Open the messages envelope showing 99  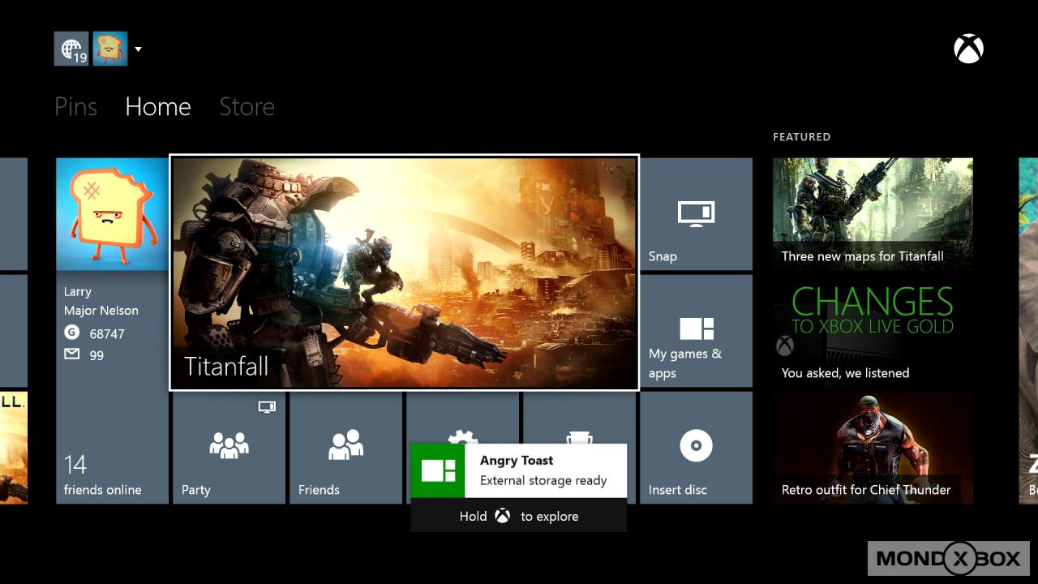72,354
